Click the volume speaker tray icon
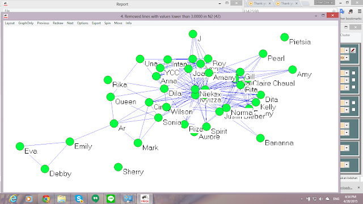This screenshot has height=204, width=363. click(x=321, y=199)
